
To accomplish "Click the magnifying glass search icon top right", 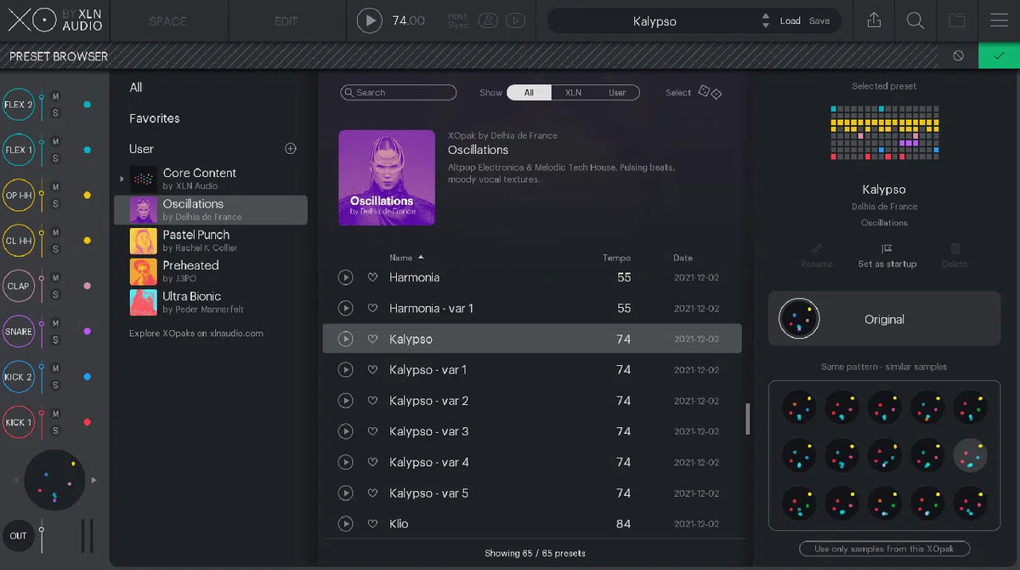I will pyautogui.click(x=915, y=20).
